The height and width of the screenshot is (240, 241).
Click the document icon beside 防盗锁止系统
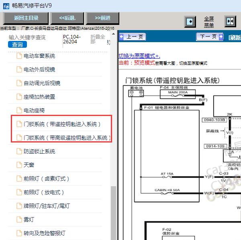tap(19, 151)
